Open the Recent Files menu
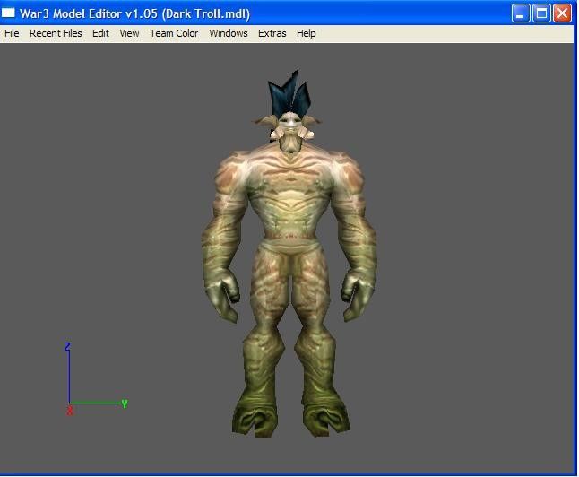This screenshot has height=477, width=579. [56, 33]
